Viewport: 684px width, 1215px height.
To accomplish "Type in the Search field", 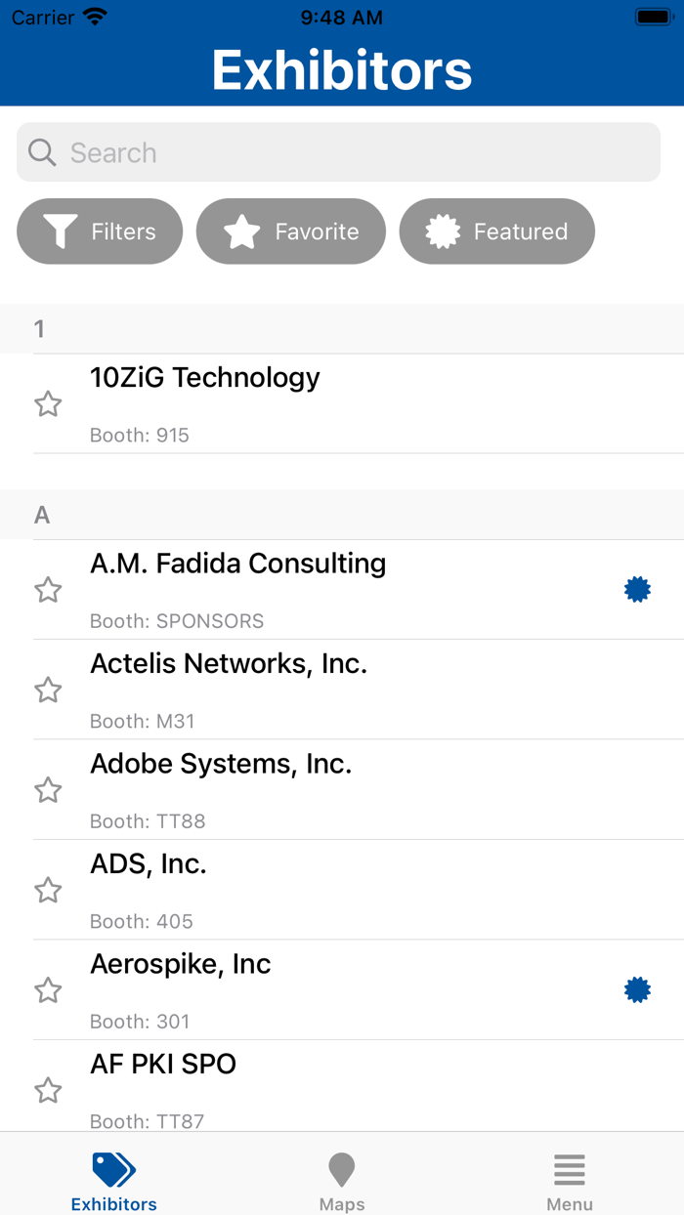I will [x=352, y=152].
